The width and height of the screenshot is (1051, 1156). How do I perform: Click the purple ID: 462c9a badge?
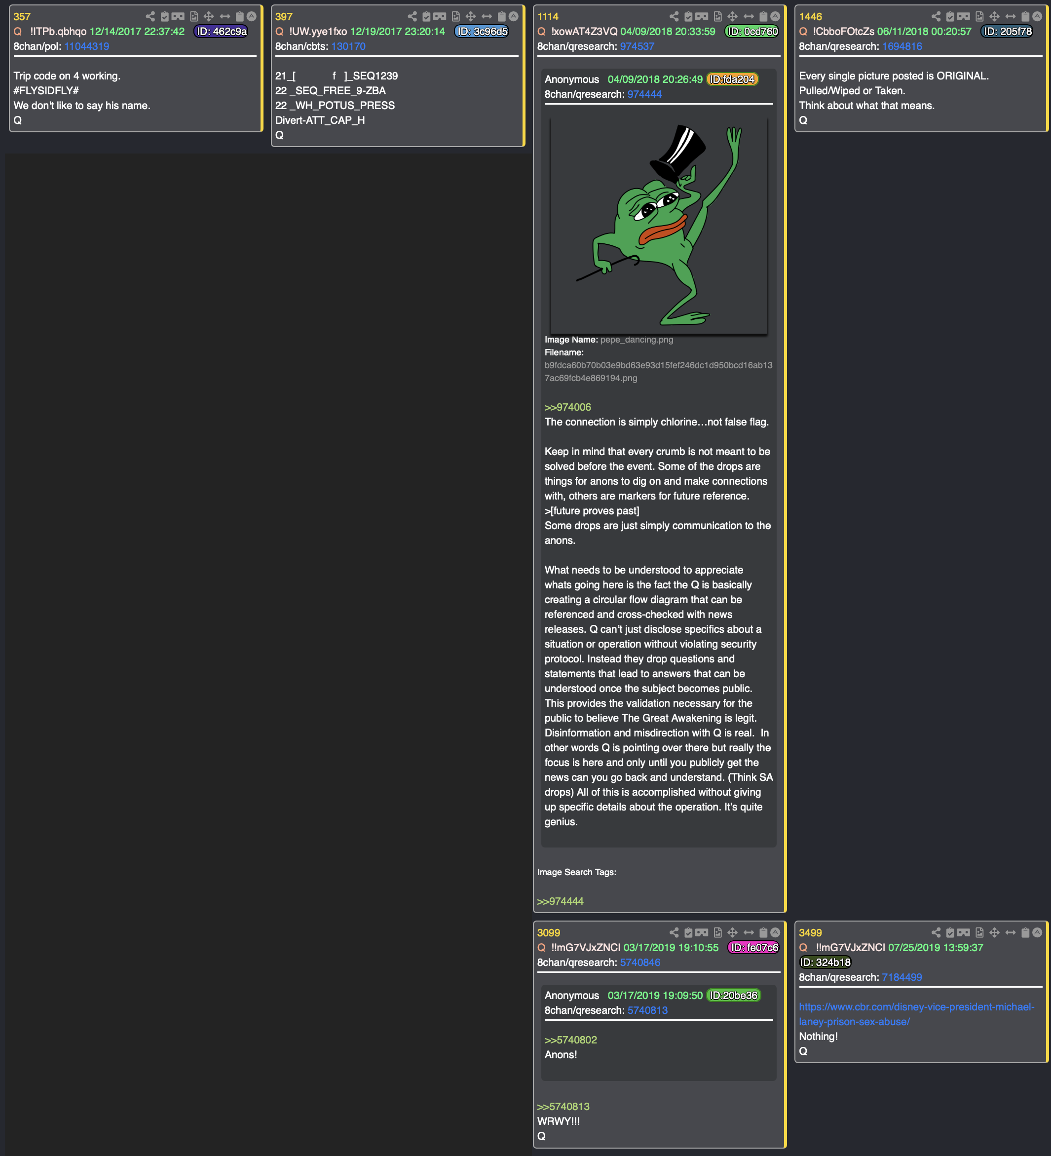click(221, 32)
